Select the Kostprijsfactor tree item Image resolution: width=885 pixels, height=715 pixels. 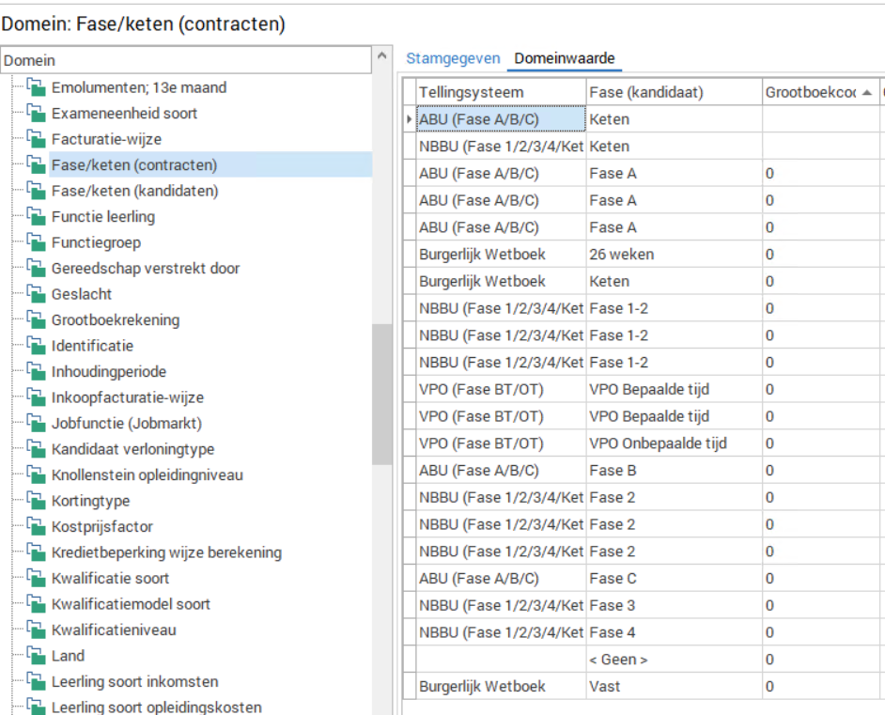coord(101,527)
